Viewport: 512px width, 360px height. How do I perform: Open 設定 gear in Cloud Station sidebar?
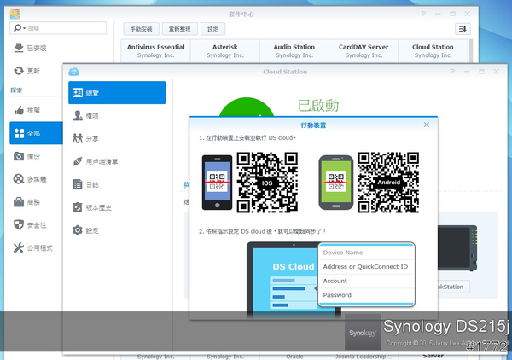pyautogui.click(x=117, y=230)
